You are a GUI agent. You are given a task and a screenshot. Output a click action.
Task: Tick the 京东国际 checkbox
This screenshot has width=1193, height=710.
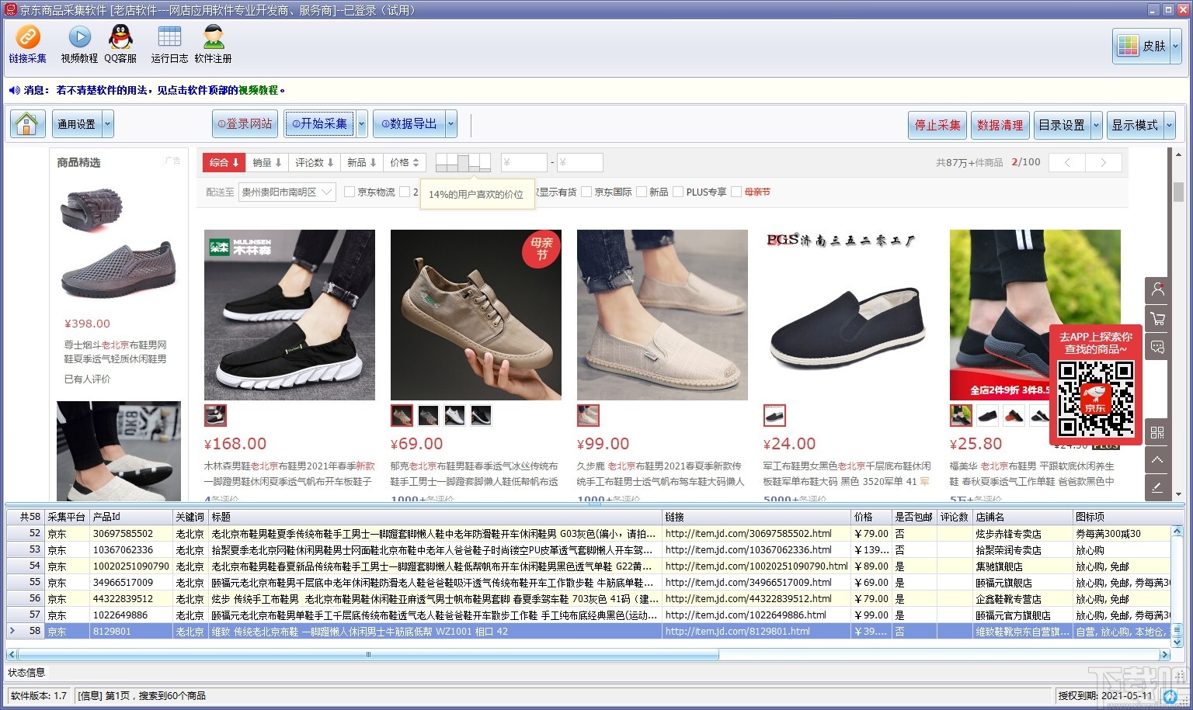point(586,192)
